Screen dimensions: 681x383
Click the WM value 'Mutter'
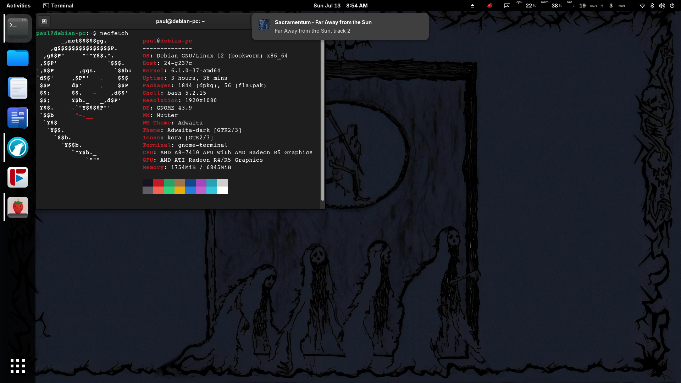click(167, 115)
